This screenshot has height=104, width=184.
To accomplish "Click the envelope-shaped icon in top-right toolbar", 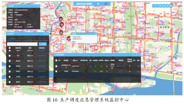I will [164, 6].
